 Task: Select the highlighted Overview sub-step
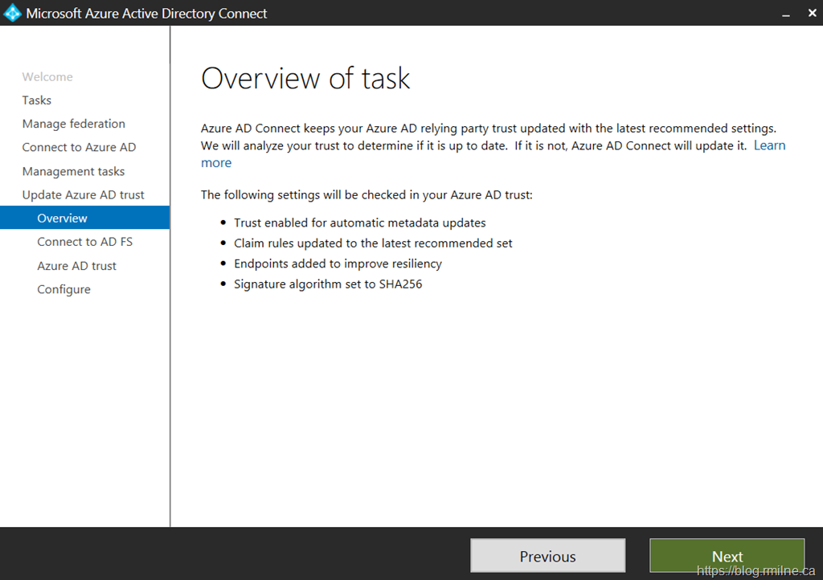63,219
